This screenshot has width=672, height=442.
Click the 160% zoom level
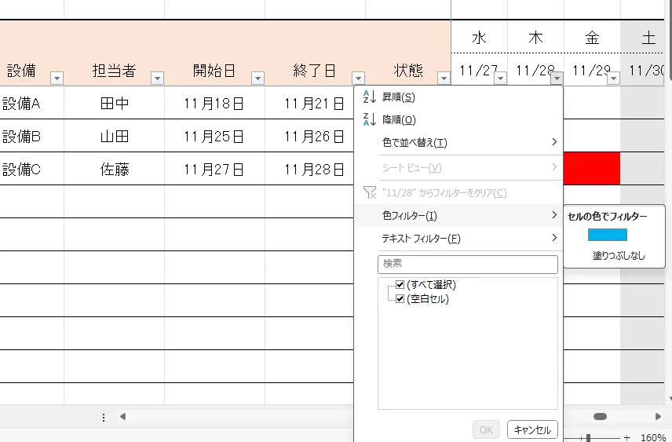tap(653, 437)
